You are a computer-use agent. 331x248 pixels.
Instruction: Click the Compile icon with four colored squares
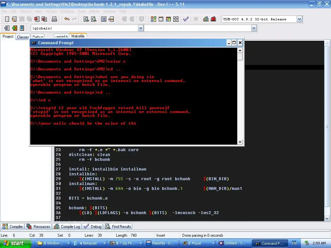(154, 19)
